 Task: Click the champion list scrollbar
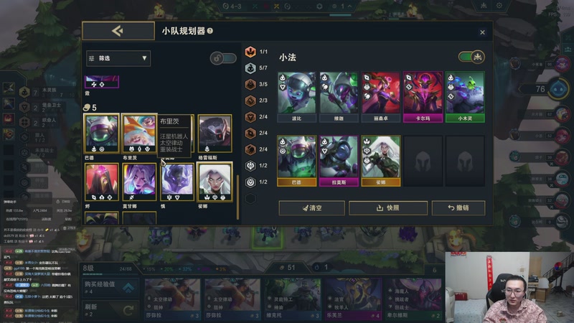pos(238,197)
